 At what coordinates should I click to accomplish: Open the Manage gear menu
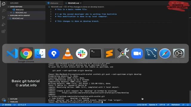3,100
